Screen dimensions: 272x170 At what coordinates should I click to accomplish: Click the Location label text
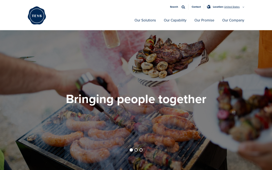point(218,7)
